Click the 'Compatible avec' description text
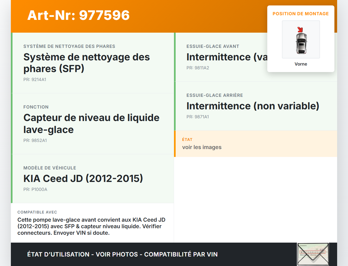This screenshot has width=348, height=266. (x=91, y=226)
